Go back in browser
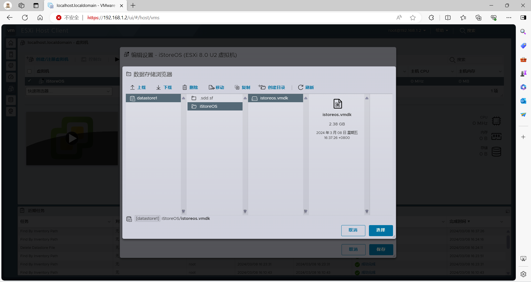This screenshot has width=531, height=282. click(x=10, y=18)
